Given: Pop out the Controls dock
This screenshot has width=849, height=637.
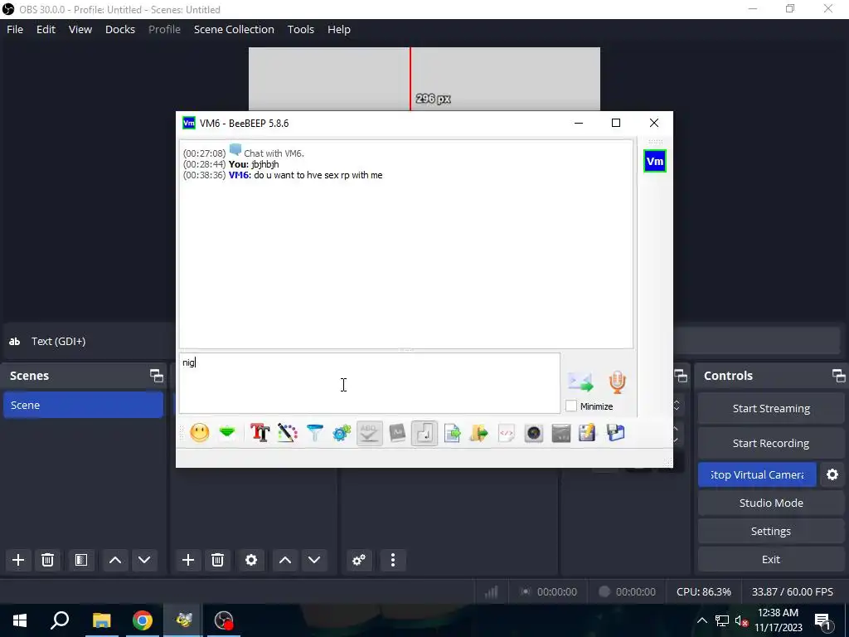Looking at the screenshot, I should pos(838,376).
